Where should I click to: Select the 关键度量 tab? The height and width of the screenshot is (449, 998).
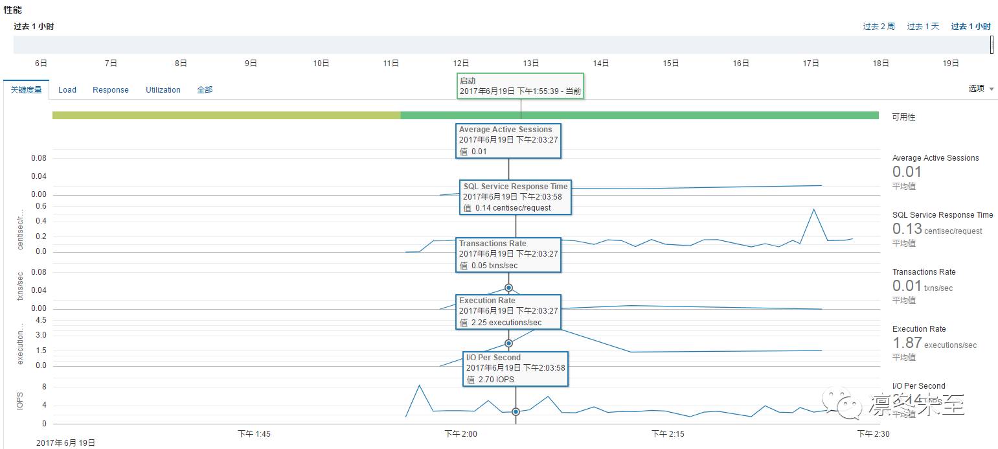pos(26,90)
